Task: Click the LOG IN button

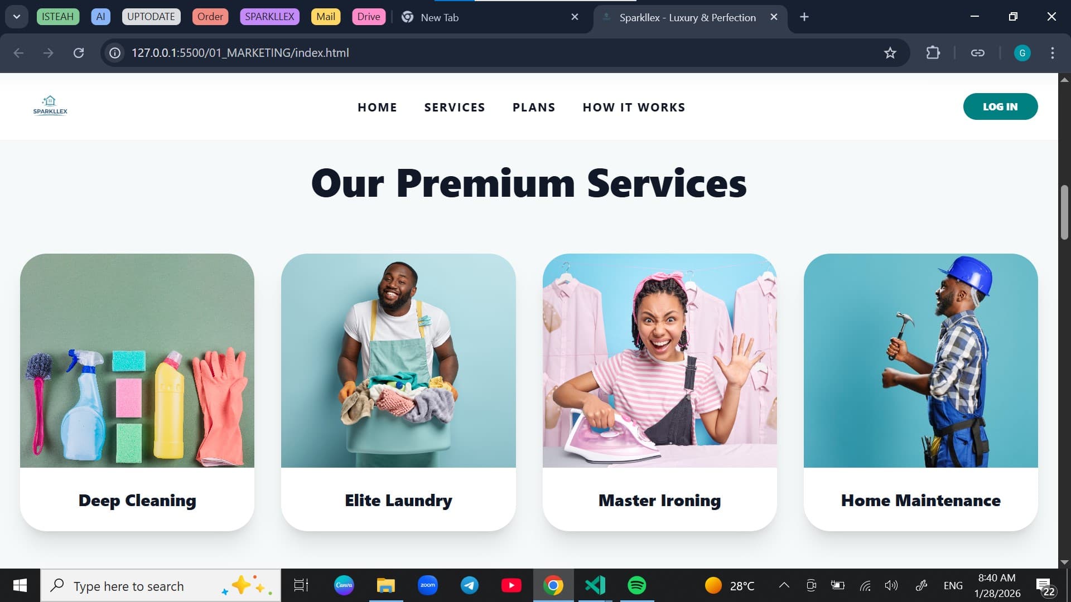Action: point(1000,106)
